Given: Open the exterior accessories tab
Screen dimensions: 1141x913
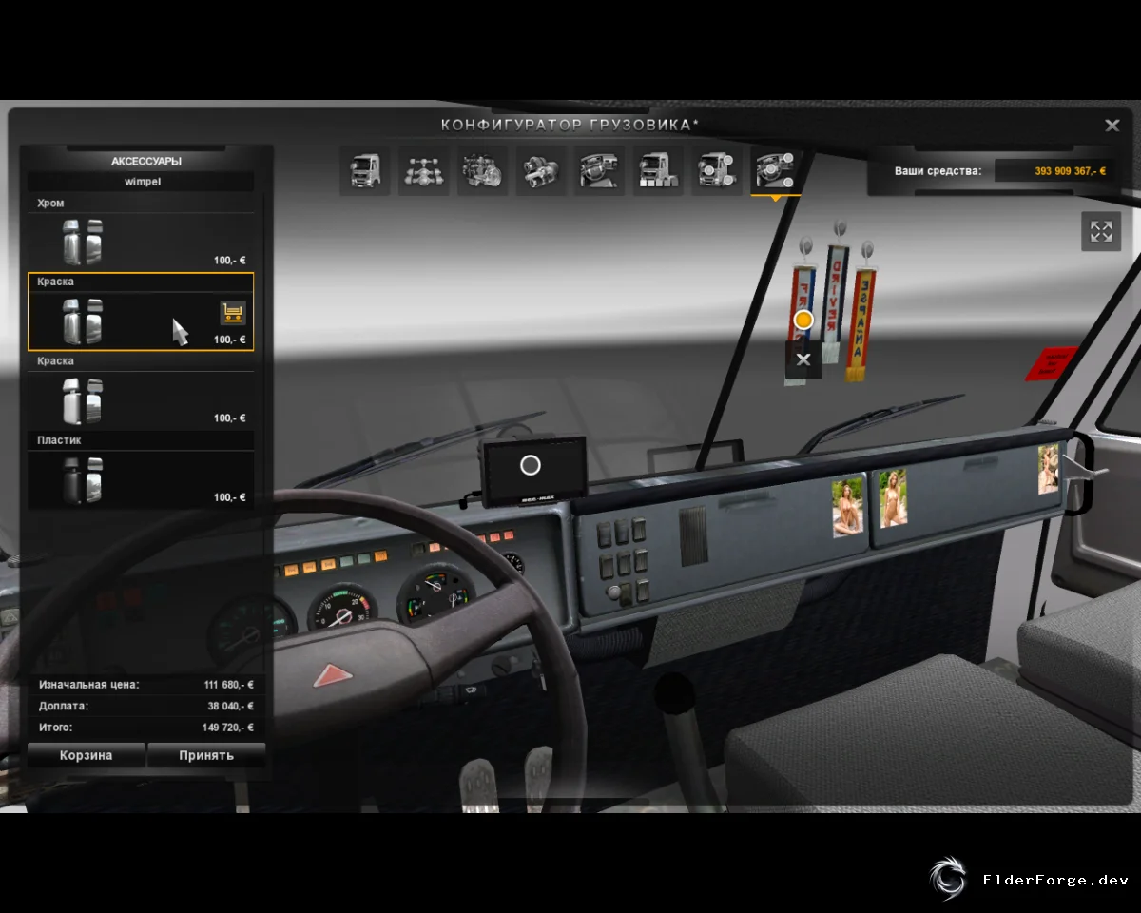Looking at the screenshot, I should click(x=717, y=171).
